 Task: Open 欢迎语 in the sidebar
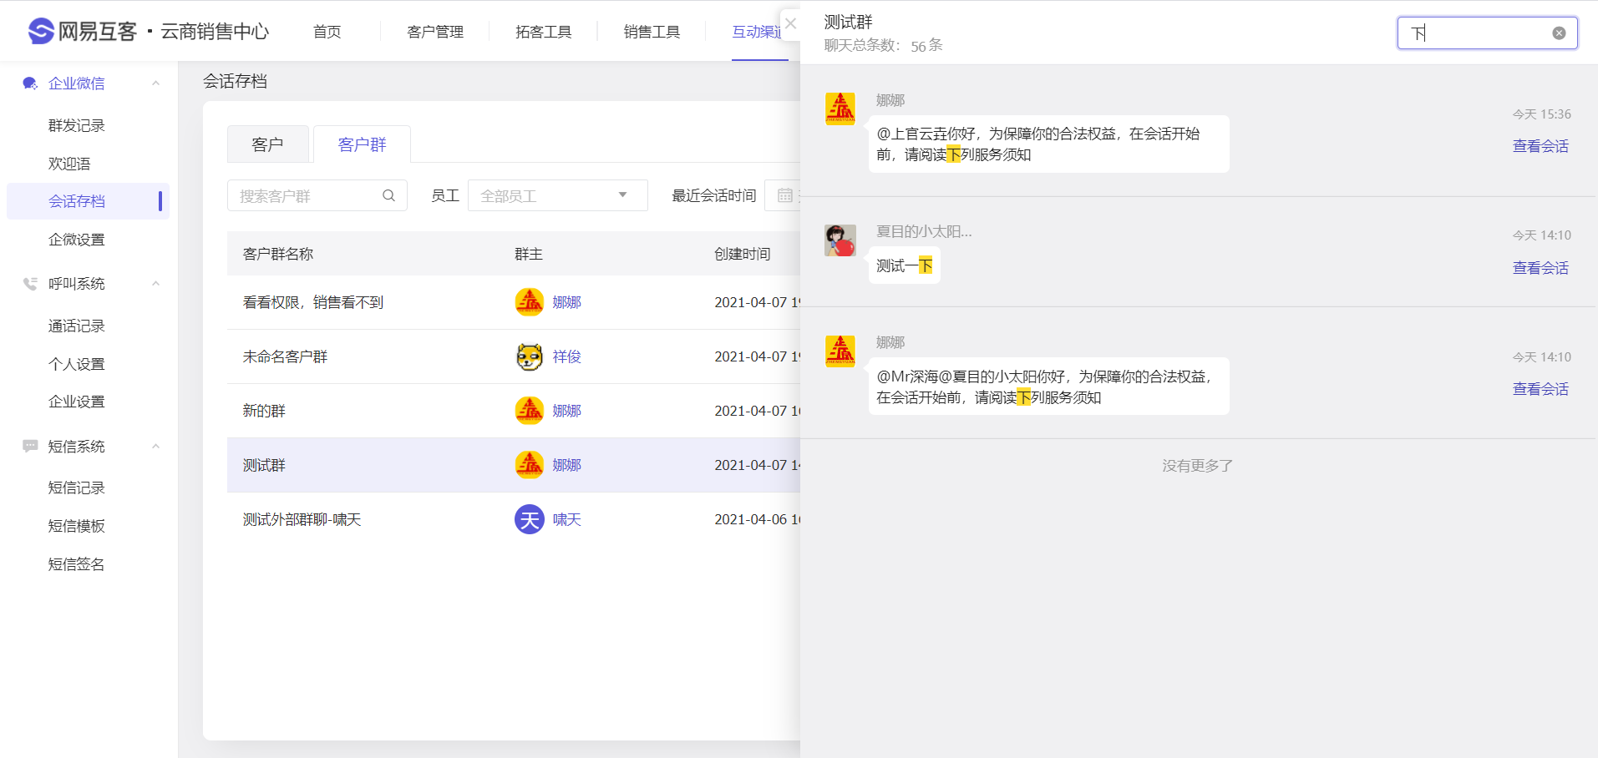tap(69, 164)
